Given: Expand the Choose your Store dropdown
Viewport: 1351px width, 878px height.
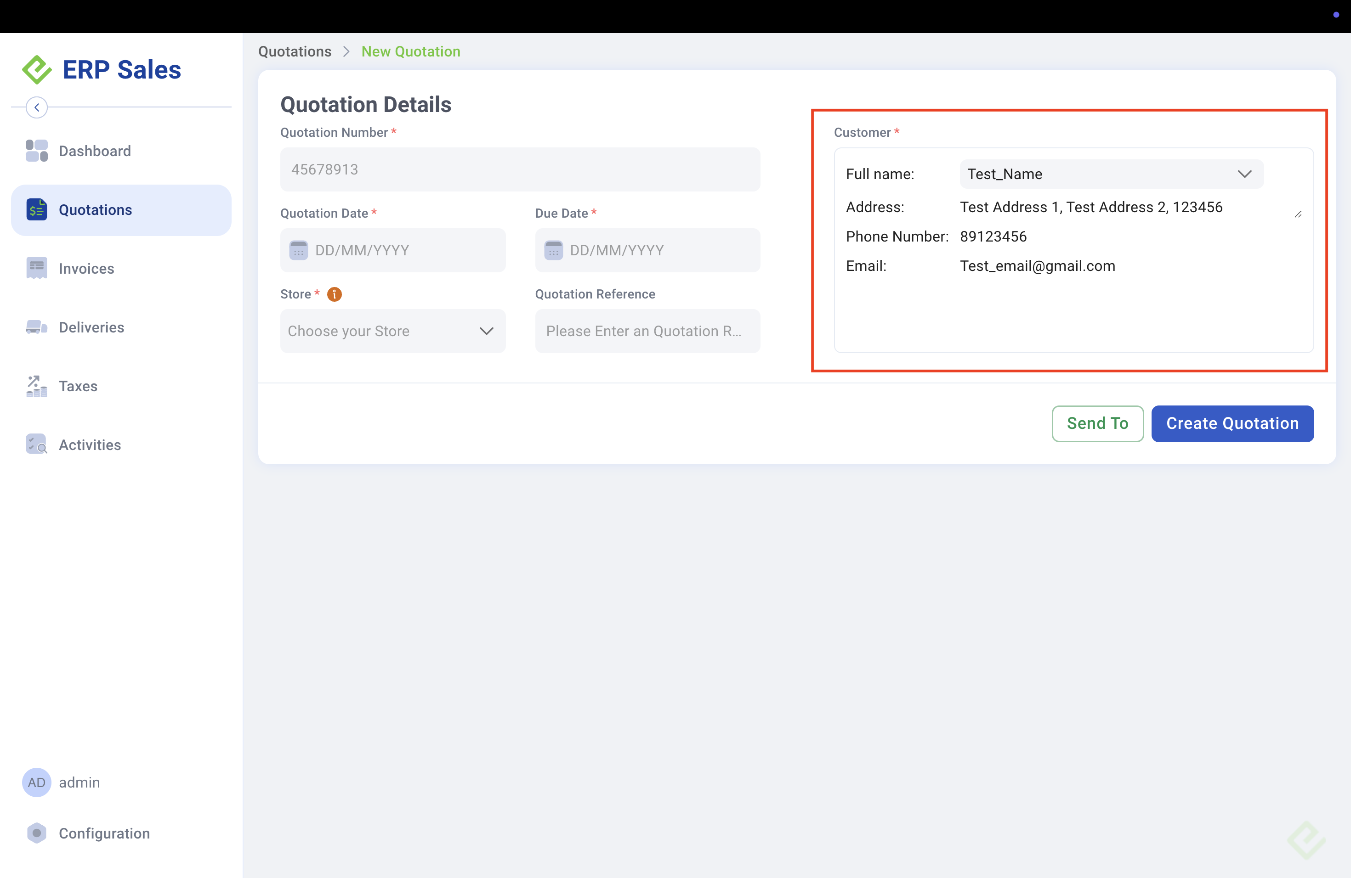Looking at the screenshot, I should point(393,331).
